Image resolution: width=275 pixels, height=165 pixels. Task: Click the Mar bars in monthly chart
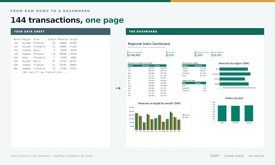coord(144,126)
